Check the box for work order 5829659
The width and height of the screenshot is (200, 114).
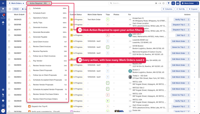tap(9, 41)
